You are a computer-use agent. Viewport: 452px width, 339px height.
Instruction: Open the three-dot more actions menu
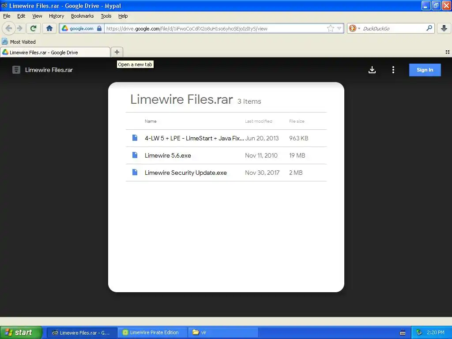pyautogui.click(x=393, y=70)
